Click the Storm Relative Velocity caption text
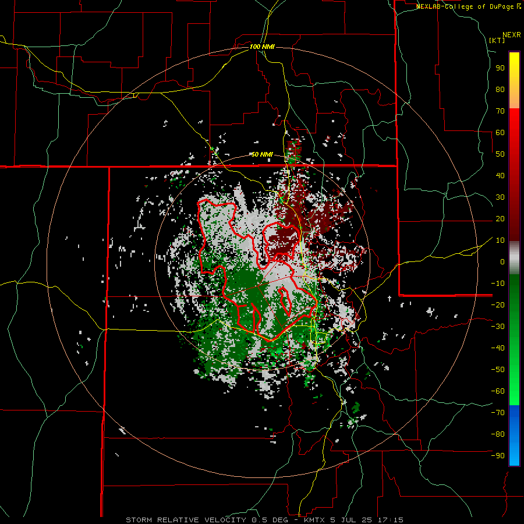Image resolution: width=524 pixels, height=524 pixels. point(265,520)
